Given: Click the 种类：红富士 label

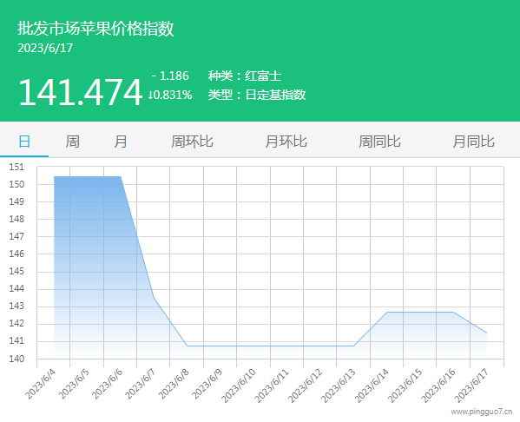Looking at the screenshot, I should (x=245, y=76).
